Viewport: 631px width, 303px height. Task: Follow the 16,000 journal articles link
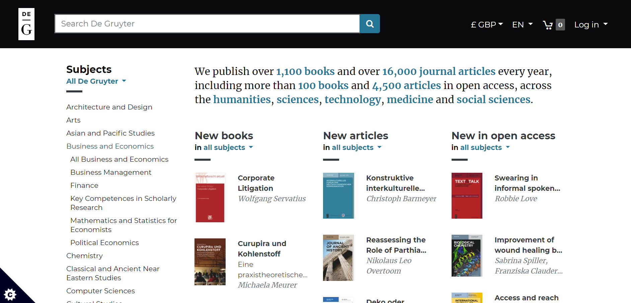[439, 71]
